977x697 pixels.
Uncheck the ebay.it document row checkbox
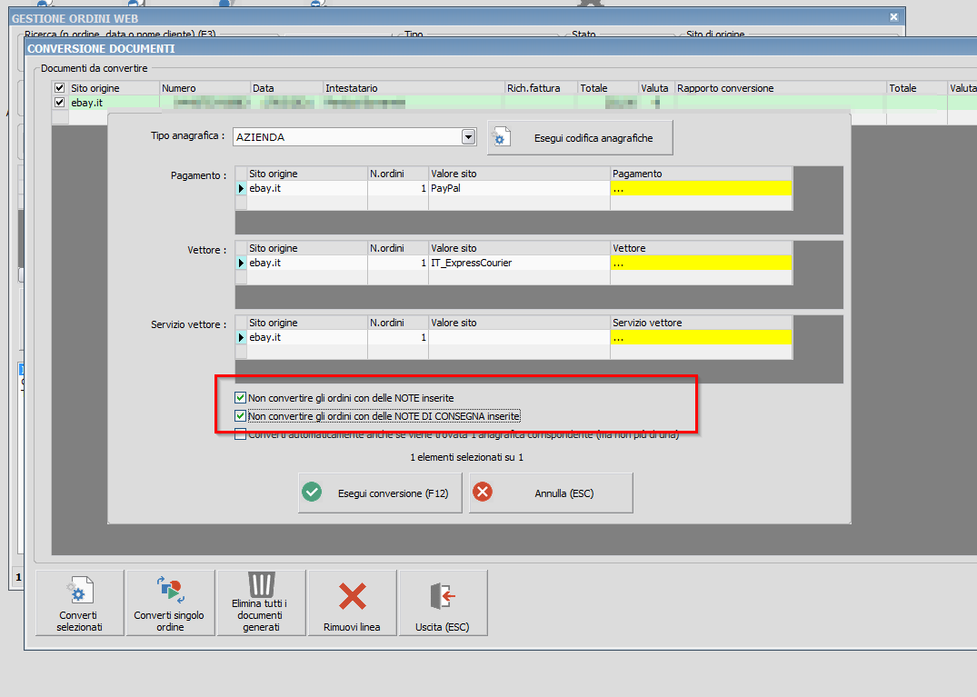(x=60, y=103)
